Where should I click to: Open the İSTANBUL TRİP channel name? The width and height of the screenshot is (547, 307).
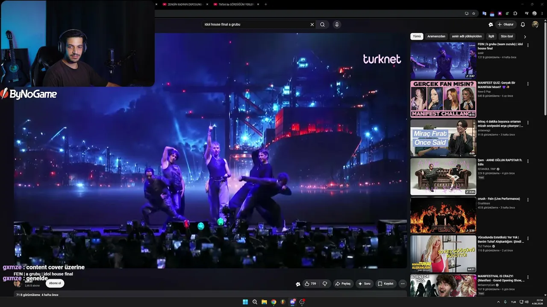click(487, 169)
